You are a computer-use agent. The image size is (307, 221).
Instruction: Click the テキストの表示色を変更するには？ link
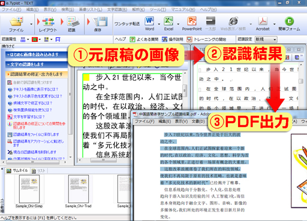(x=38, y=96)
